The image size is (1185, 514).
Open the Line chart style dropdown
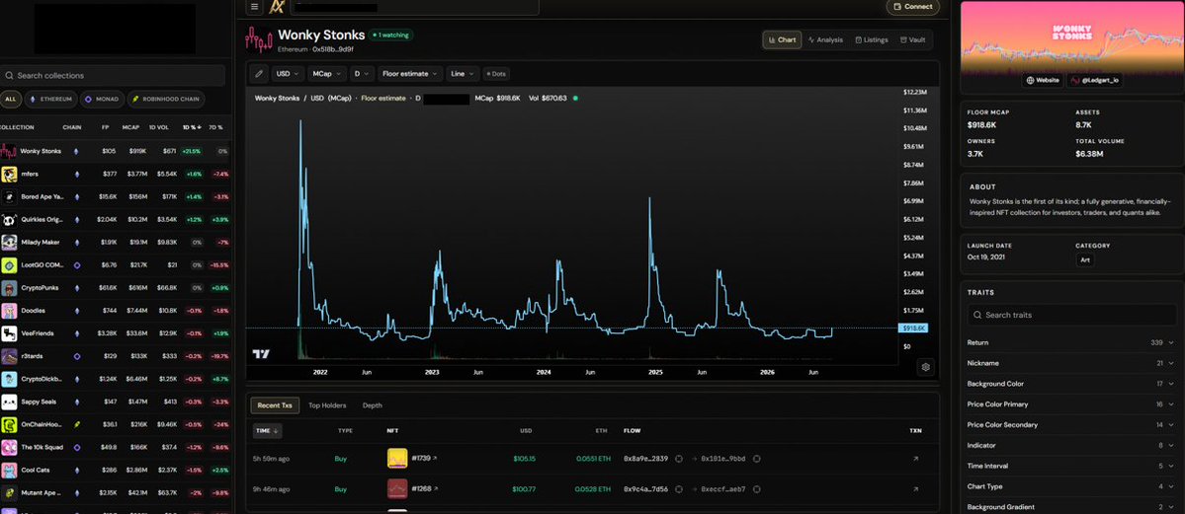(463, 74)
